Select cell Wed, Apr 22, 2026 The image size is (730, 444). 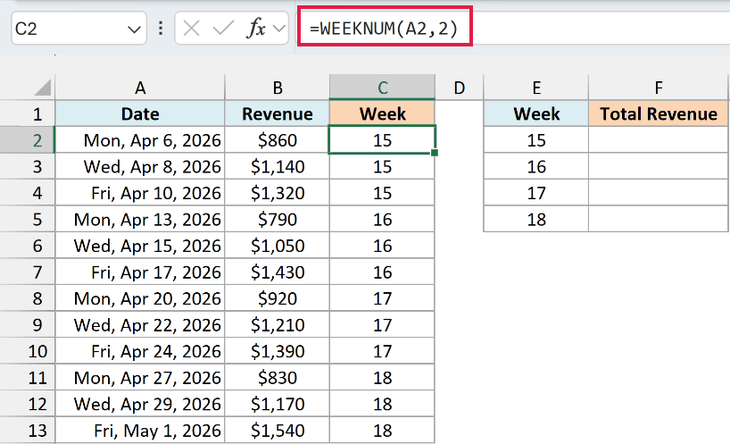[140, 325]
